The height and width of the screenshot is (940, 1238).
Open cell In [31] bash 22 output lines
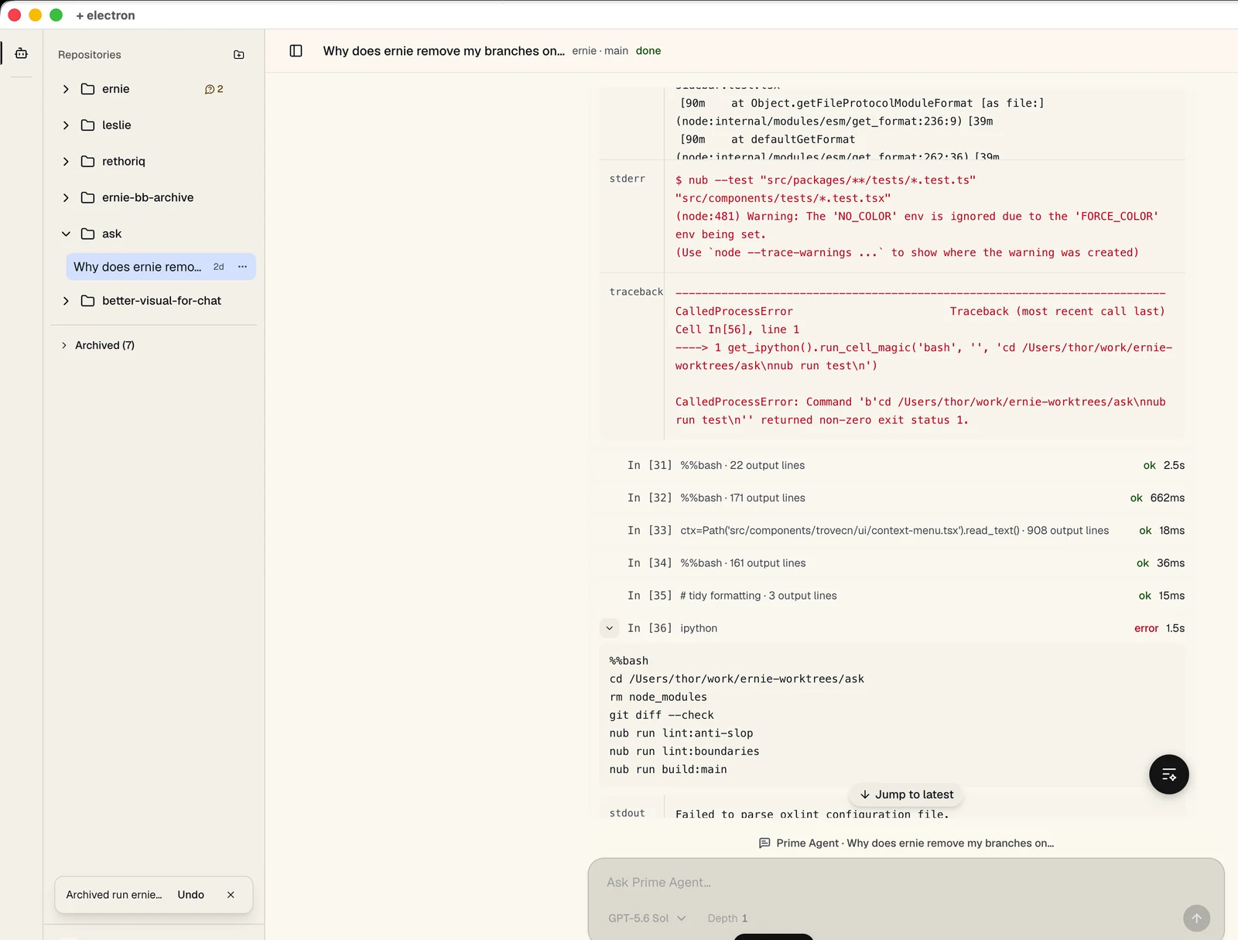point(905,465)
